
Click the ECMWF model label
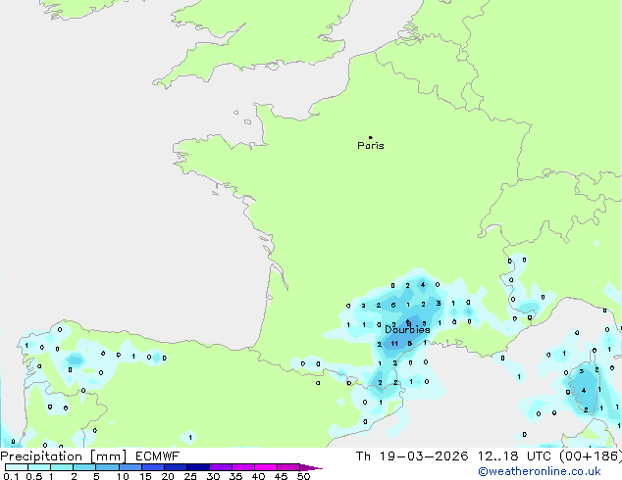pyautogui.click(x=158, y=456)
